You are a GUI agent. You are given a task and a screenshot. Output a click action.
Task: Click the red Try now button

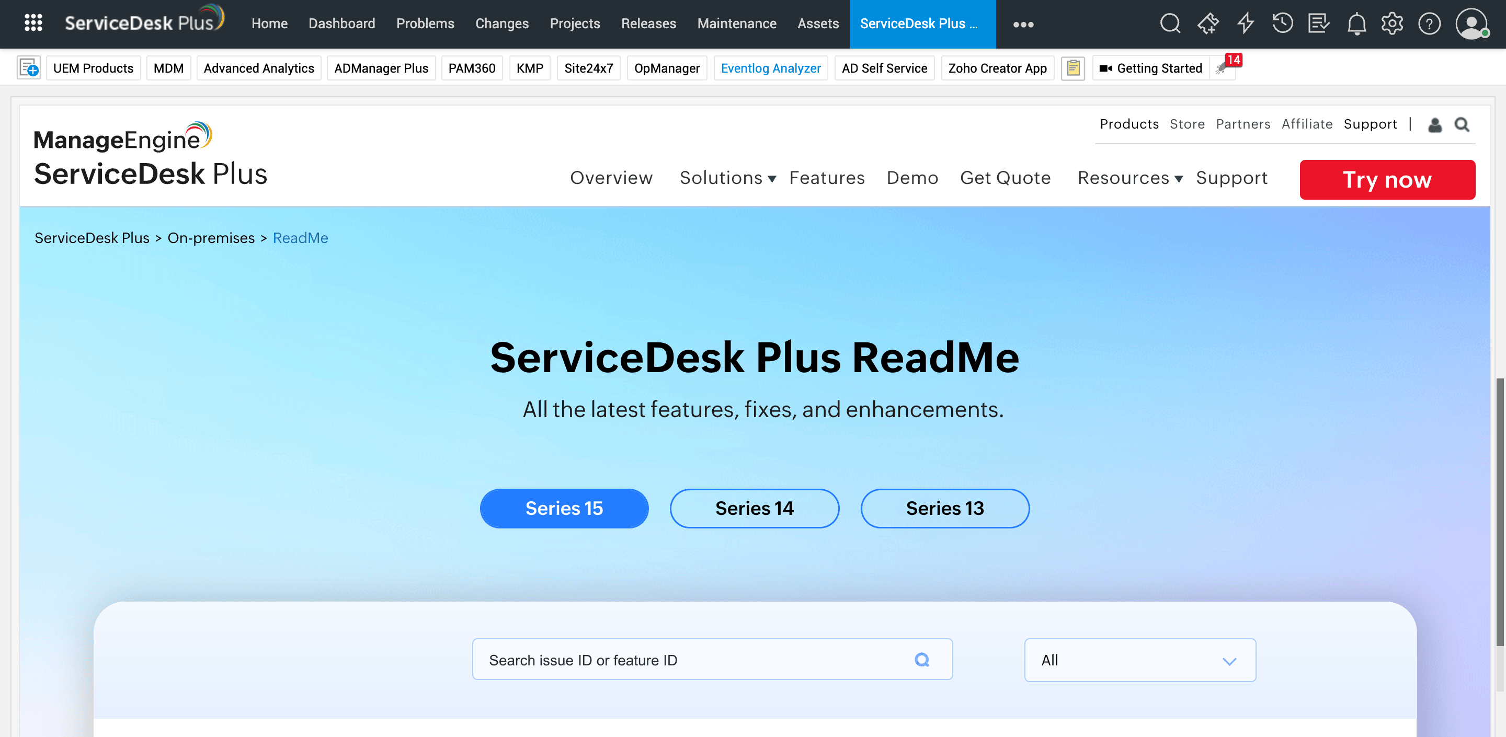click(1387, 179)
